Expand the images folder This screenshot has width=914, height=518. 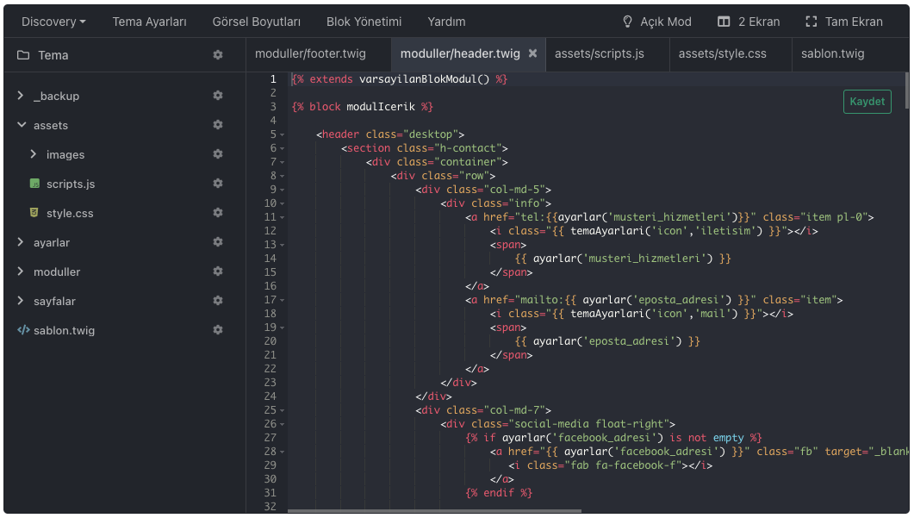34,154
